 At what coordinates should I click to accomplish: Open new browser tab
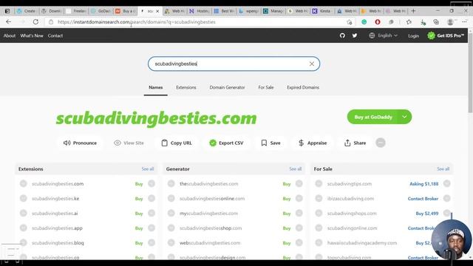413,11
